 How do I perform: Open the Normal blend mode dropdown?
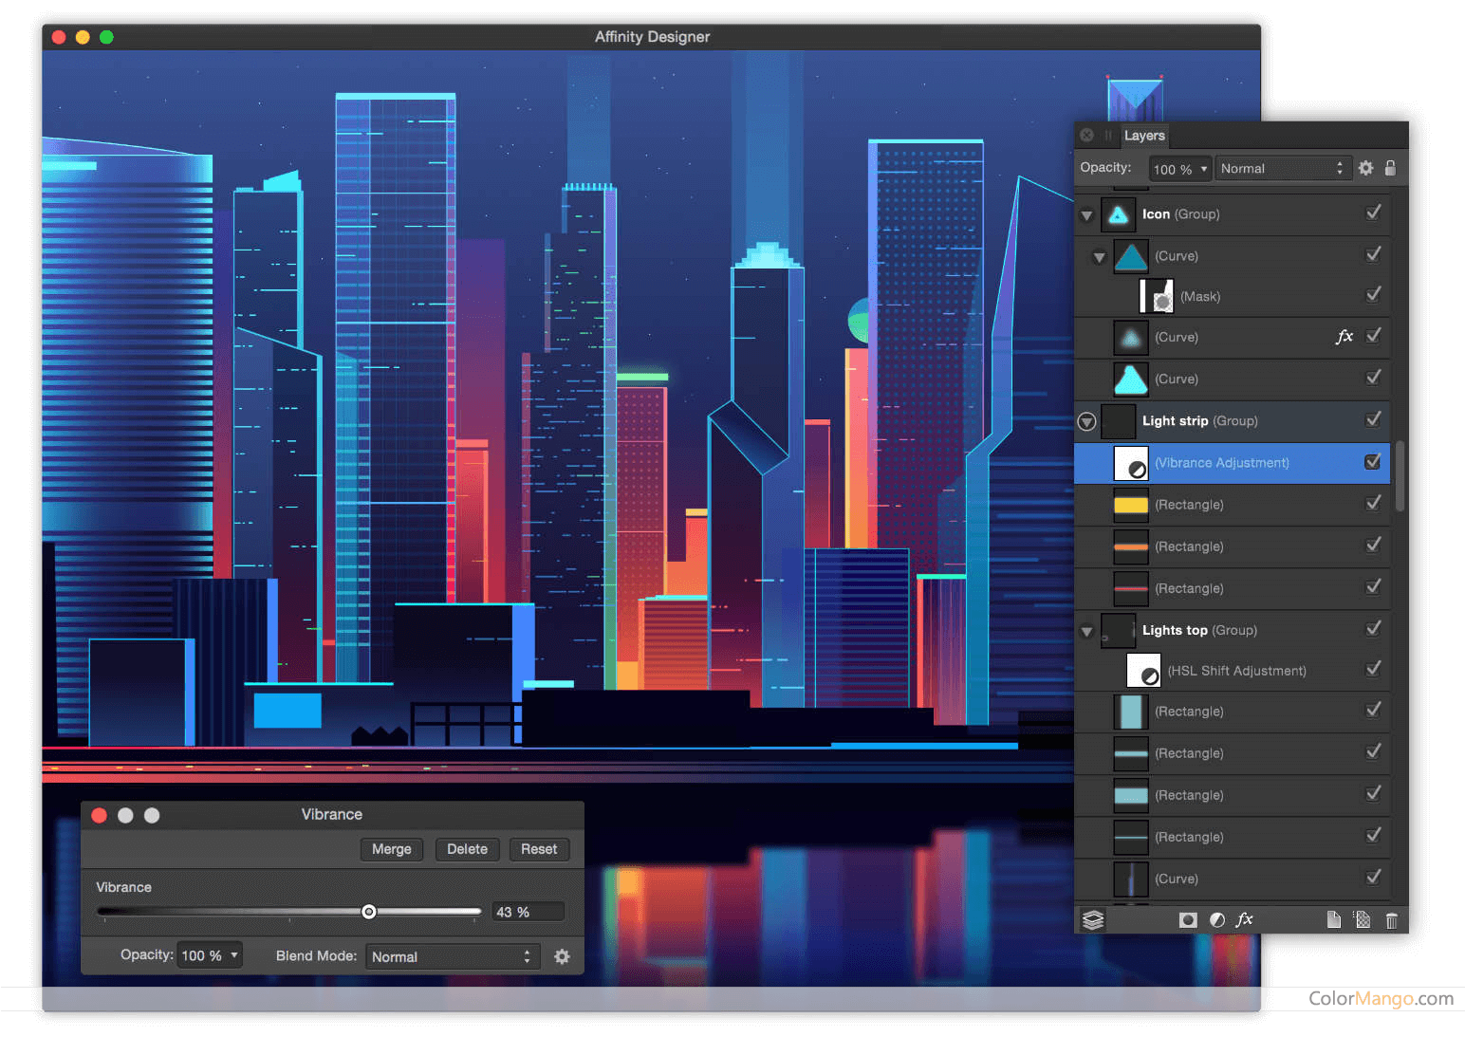pyautogui.click(x=1283, y=168)
